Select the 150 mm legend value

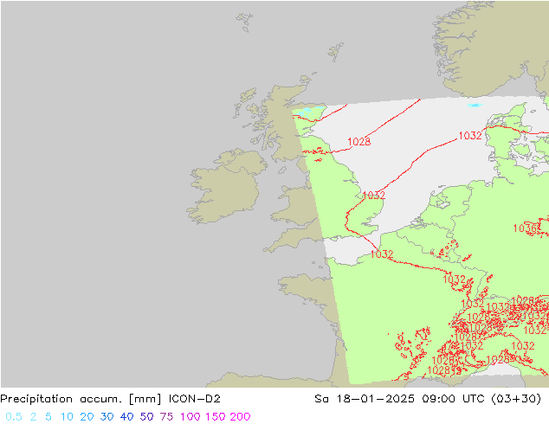[216, 416]
